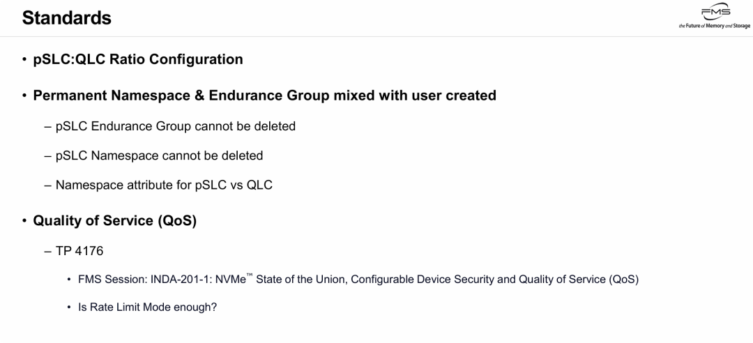Click the pSLC:QLC Ratio Configuration heading

(x=138, y=59)
